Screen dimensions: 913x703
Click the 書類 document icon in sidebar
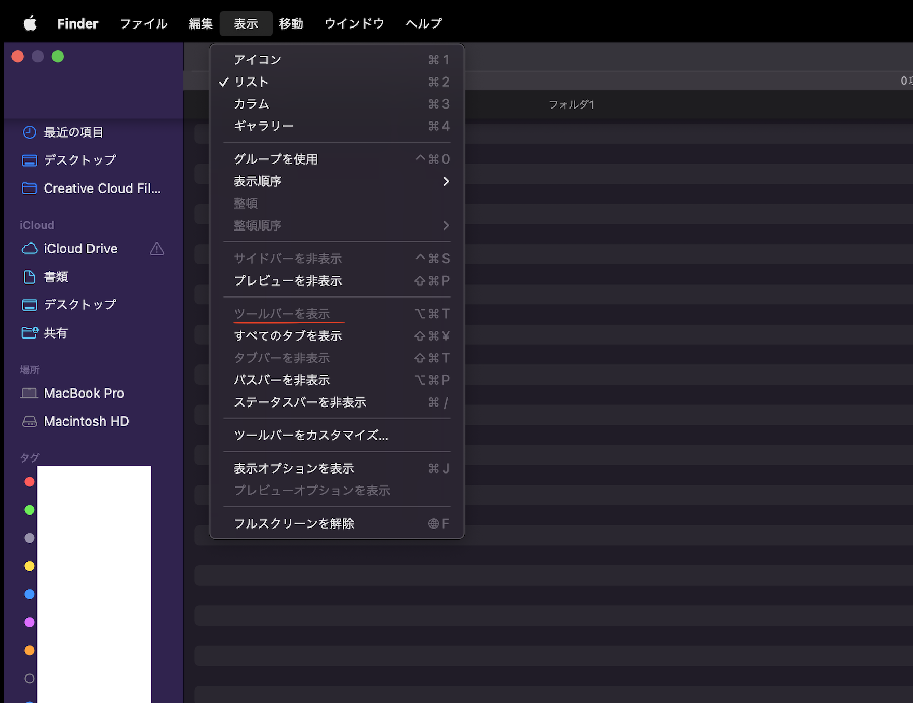point(30,277)
